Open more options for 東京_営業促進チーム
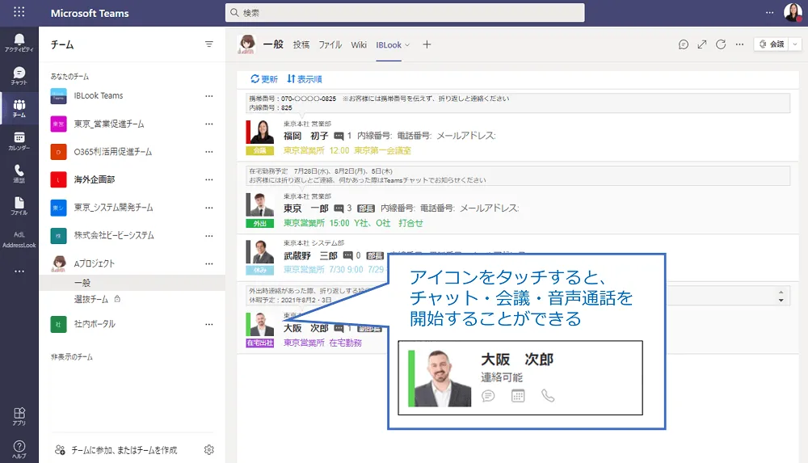 (208, 124)
